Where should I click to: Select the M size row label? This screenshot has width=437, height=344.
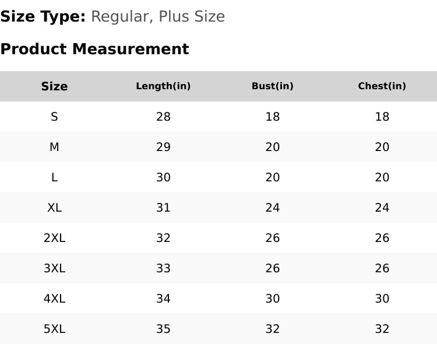click(54, 147)
